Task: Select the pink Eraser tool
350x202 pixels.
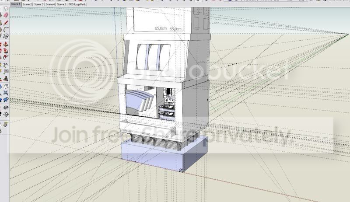Action: [6, 15]
